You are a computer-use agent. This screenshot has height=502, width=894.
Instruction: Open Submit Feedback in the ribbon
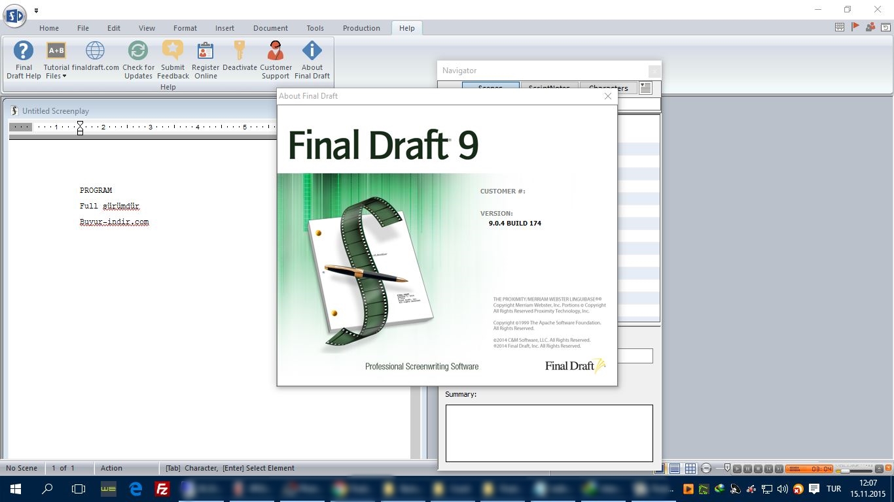173,60
